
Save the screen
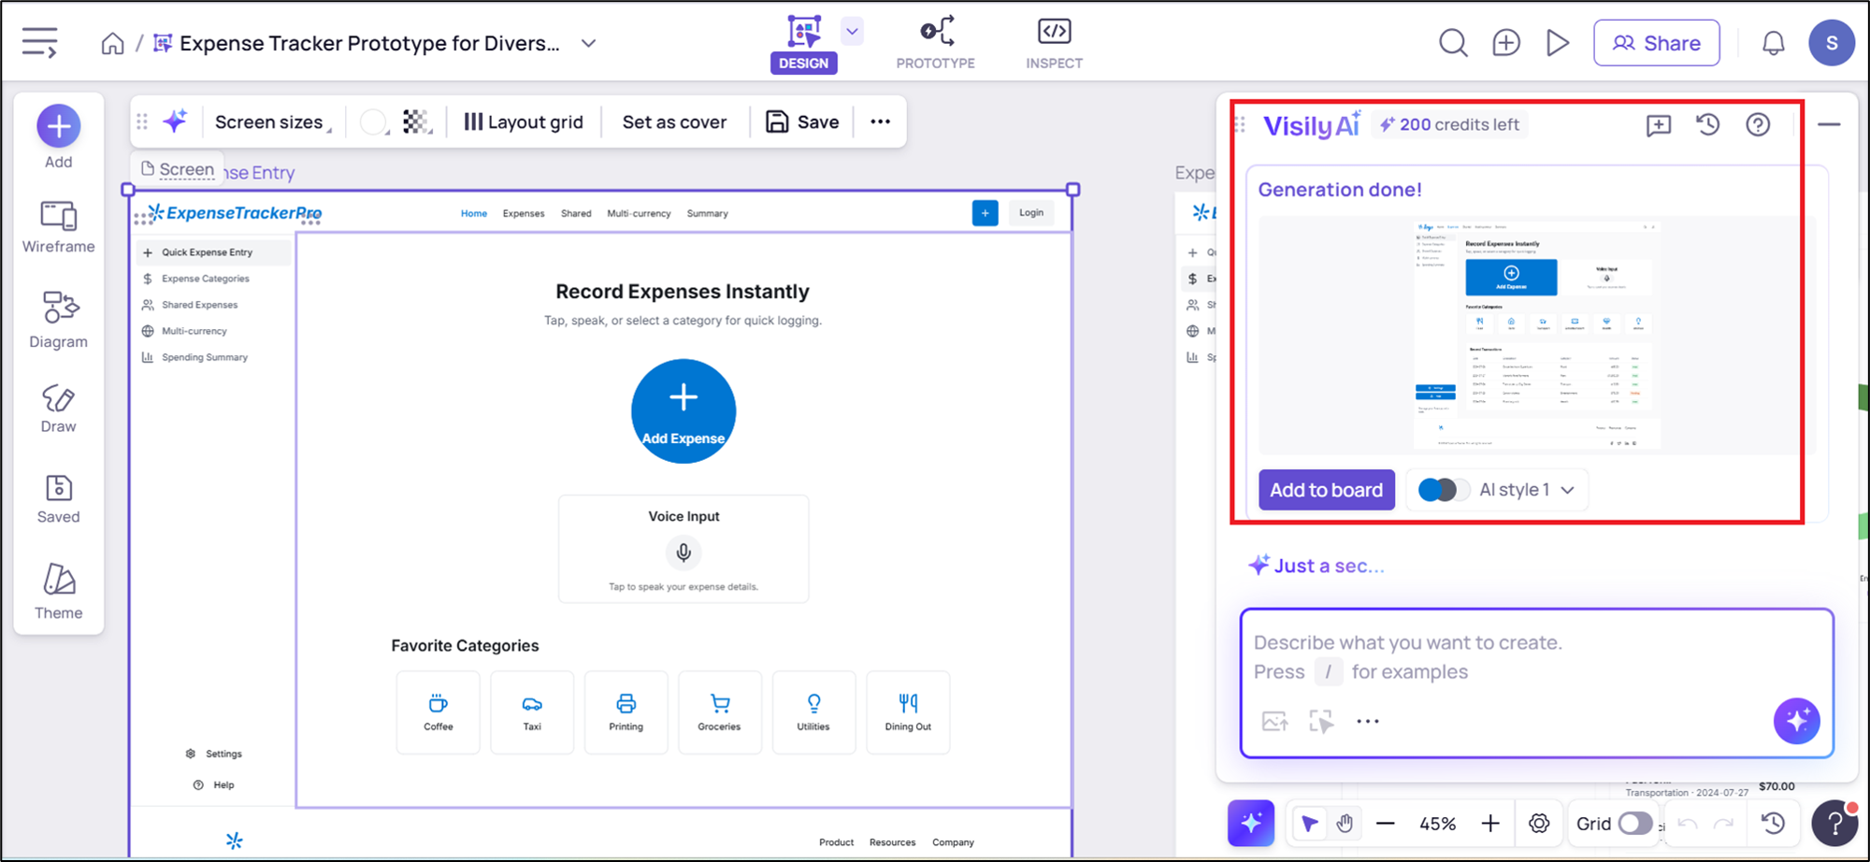tap(802, 122)
